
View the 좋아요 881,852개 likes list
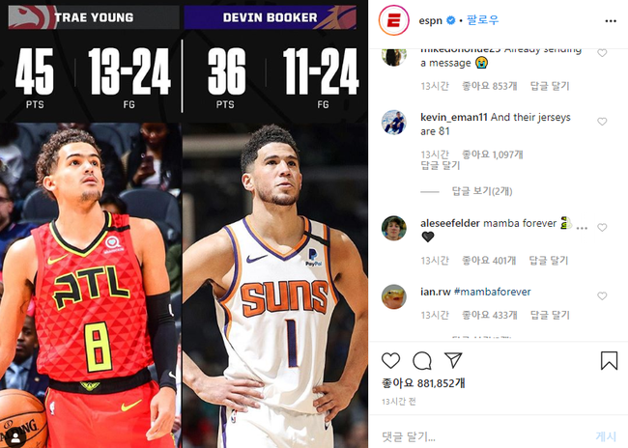(x=423, y=383)
